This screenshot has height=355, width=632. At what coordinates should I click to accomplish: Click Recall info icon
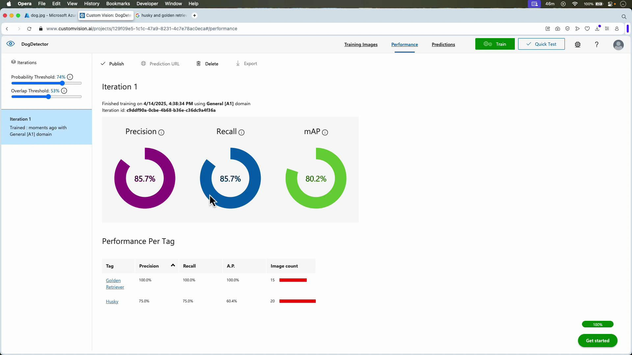(241, 132)
